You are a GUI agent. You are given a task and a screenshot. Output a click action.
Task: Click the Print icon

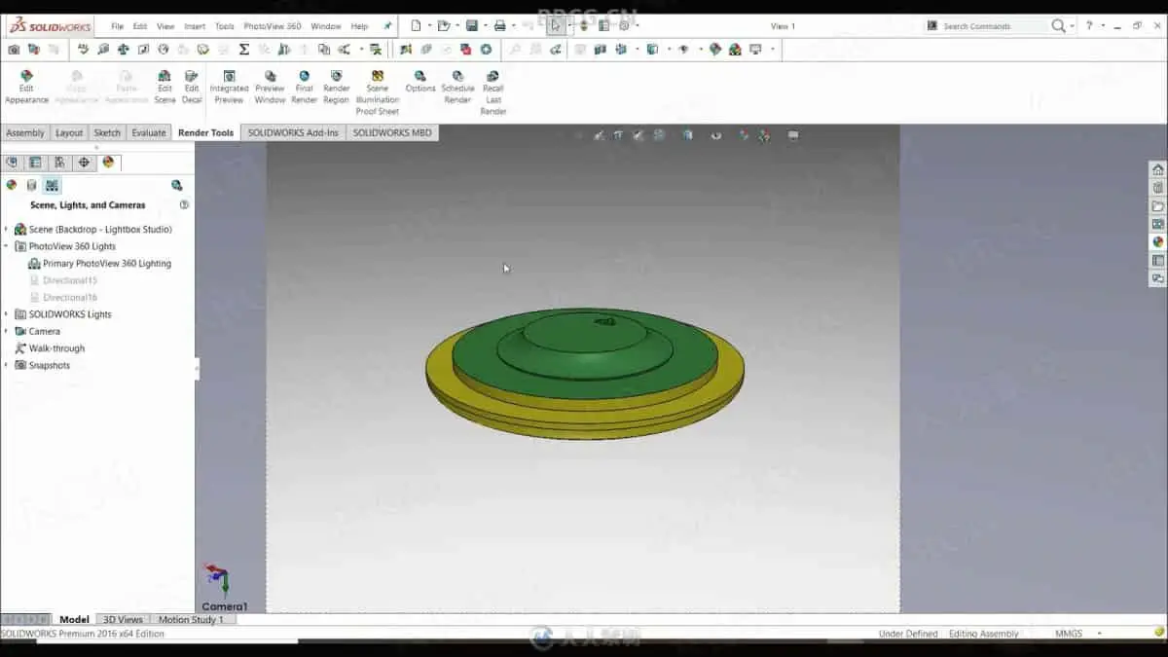499,26
